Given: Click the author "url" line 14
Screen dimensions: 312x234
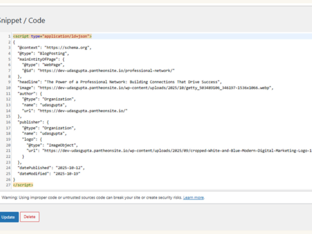Looking at the screenshot, I should [75, 111].
